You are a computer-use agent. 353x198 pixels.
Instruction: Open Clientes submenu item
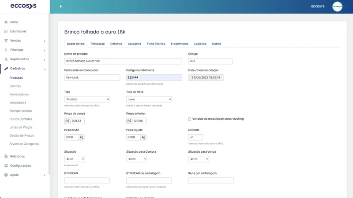pos(15,86)
